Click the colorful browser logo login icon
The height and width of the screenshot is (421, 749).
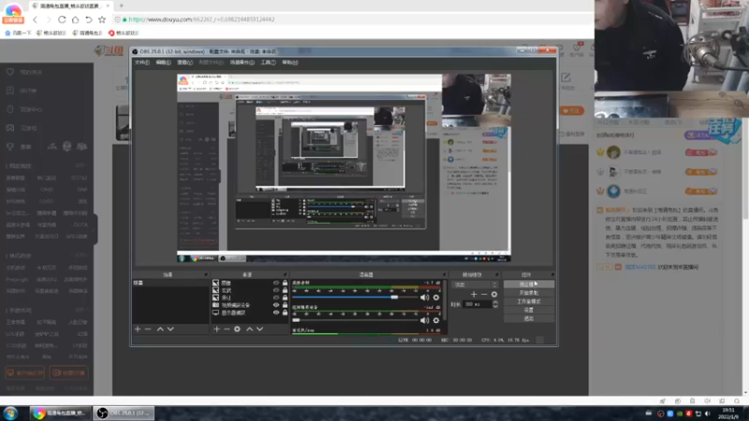point(13,13)
